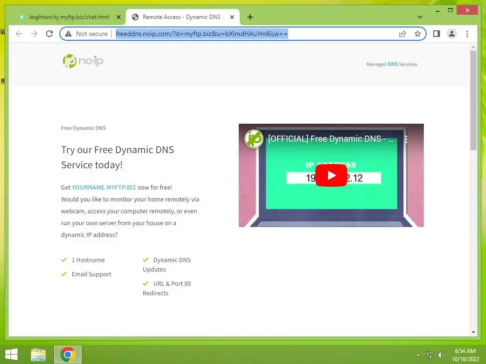Open volume control tray icon
486x364 pixels.
pyautogui.click(x=441, y=355)
